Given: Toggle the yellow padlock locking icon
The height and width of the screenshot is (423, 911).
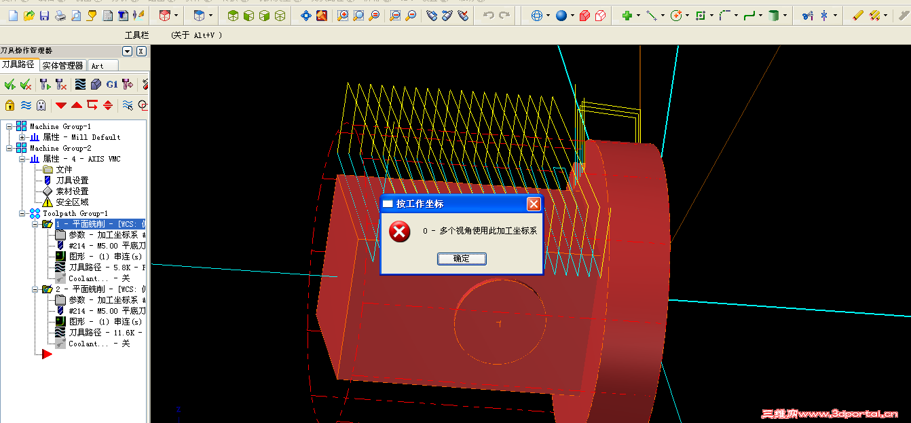Looking at the screenshot, I should (x=10, y=105).
